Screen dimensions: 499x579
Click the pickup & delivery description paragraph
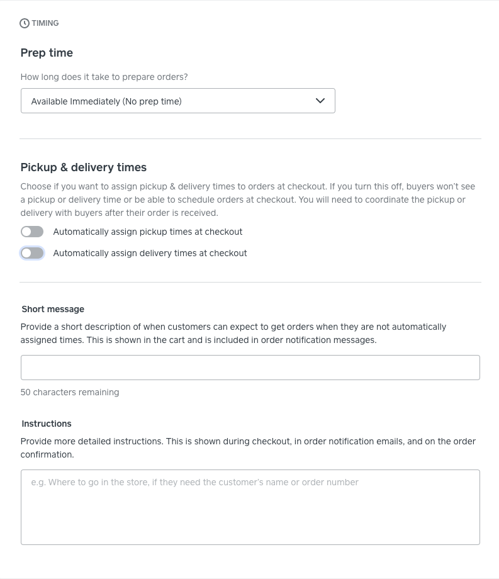[247, 200]
